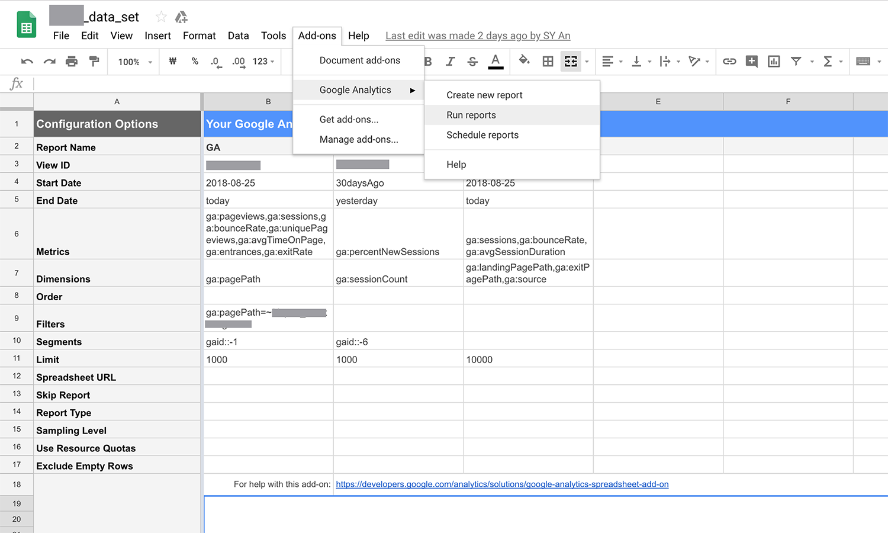Open more number formats 123 dropdown
This screenshot has height=533, width=888.
(x=263, y=62)
